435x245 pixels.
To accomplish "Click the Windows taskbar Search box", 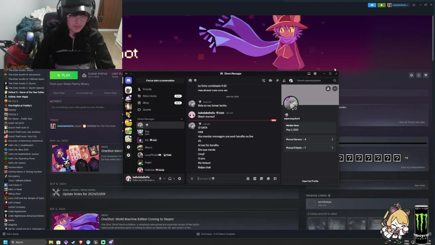I will click(28, 242).
